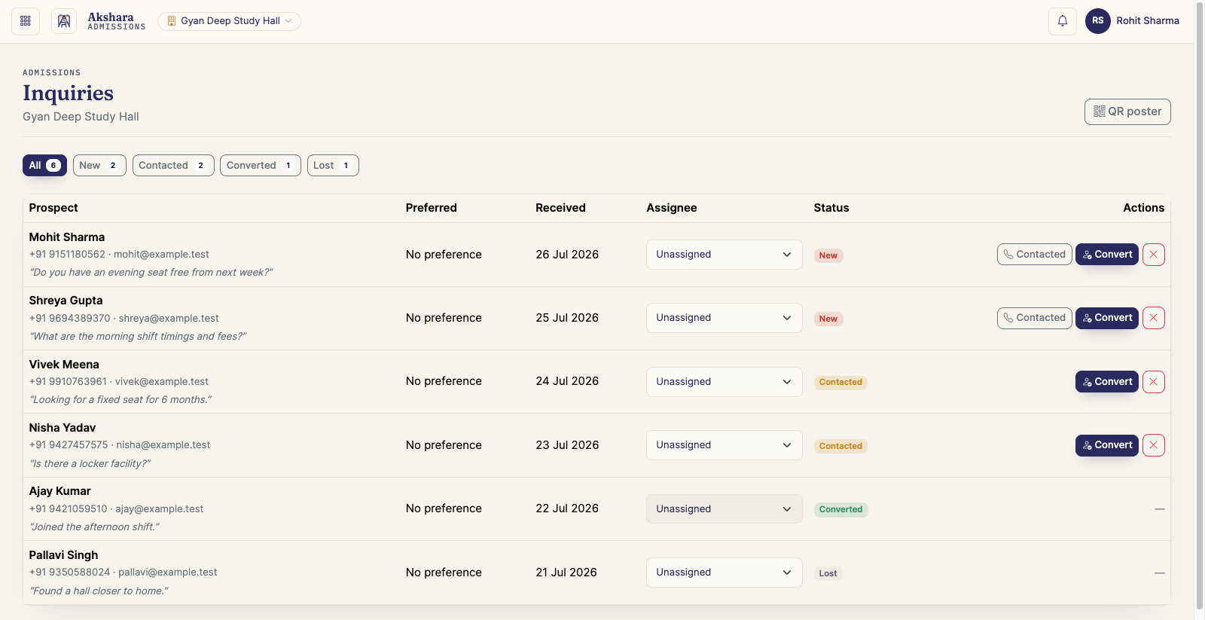Click note "Joined the afternoon shift."
This screenshot has width=1205, height=620.
coord(94,527)
